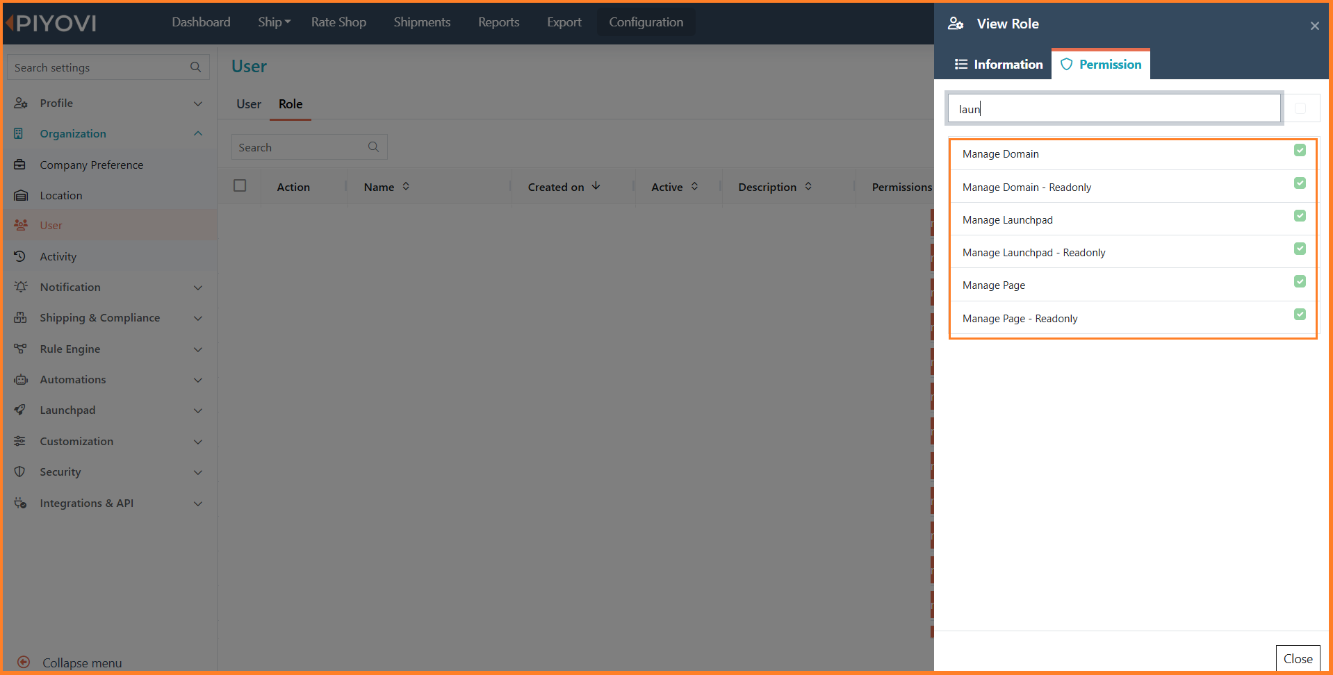Click the Notification bell icon
1333x675 pixels.
coord(21,287)
